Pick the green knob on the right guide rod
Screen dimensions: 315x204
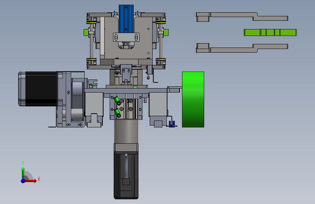pyautogui.click(x=166, y=33)
